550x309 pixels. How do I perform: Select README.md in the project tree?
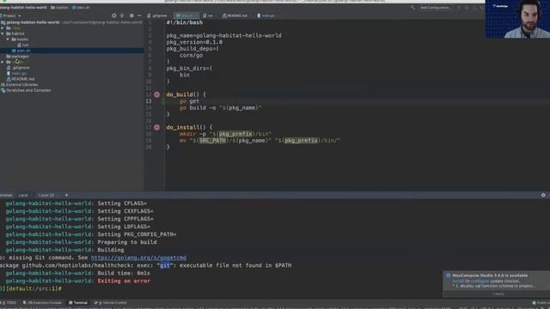point(21,79)
